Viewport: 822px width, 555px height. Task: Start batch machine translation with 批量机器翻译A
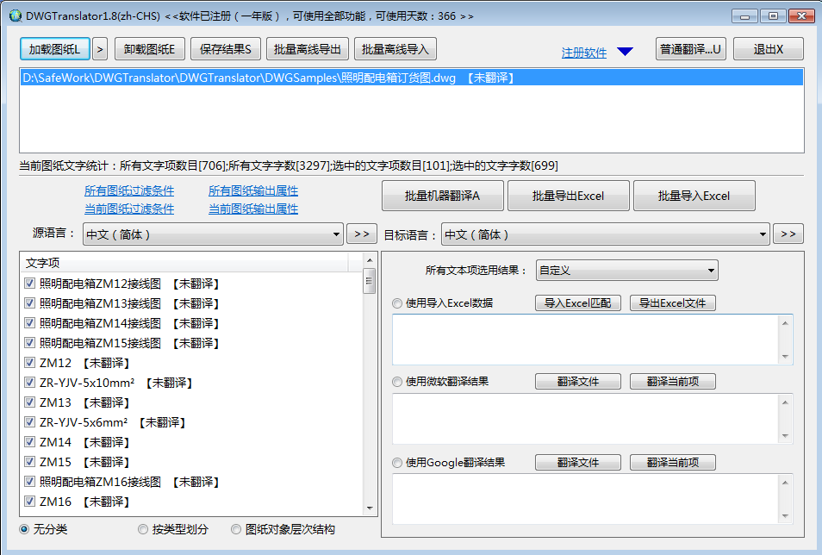[442, 196]
